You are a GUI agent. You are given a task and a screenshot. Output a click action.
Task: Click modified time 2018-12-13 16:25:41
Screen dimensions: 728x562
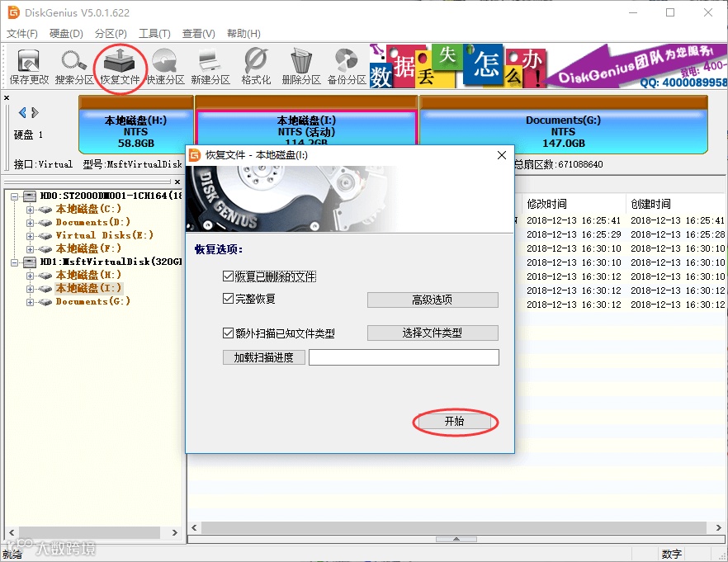point(574,220)
